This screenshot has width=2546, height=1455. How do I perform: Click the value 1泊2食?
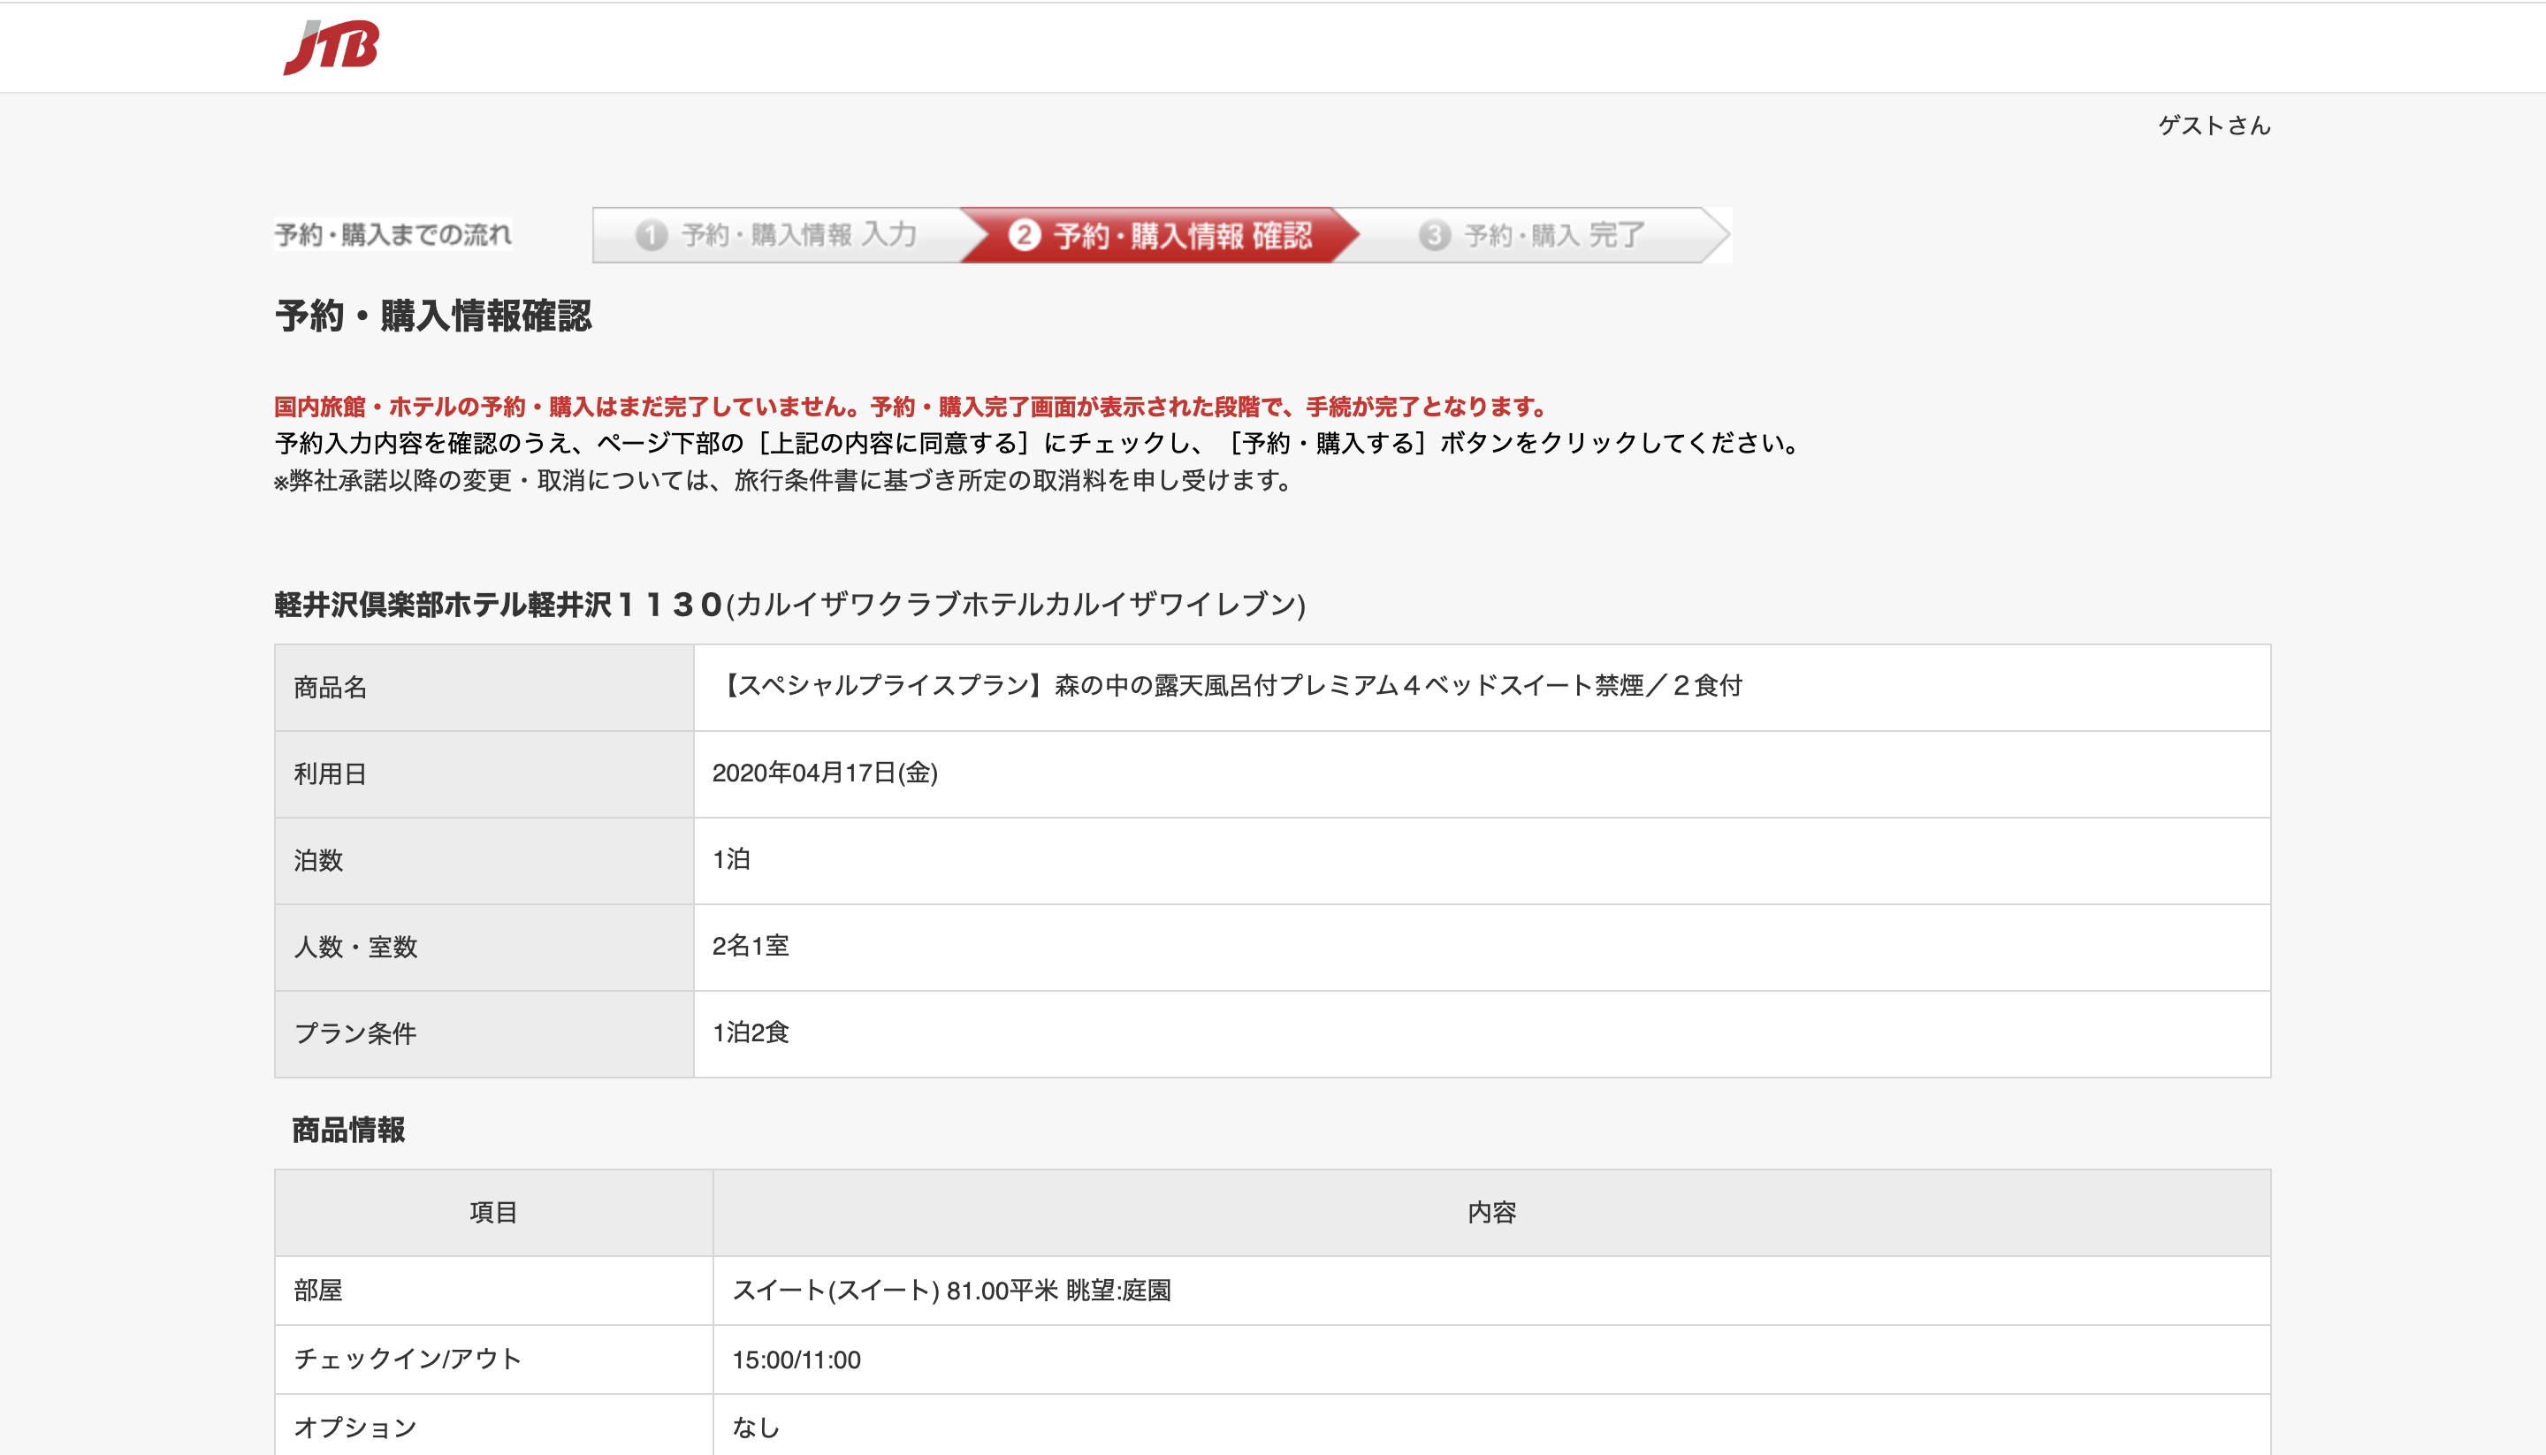[751, 1032]
